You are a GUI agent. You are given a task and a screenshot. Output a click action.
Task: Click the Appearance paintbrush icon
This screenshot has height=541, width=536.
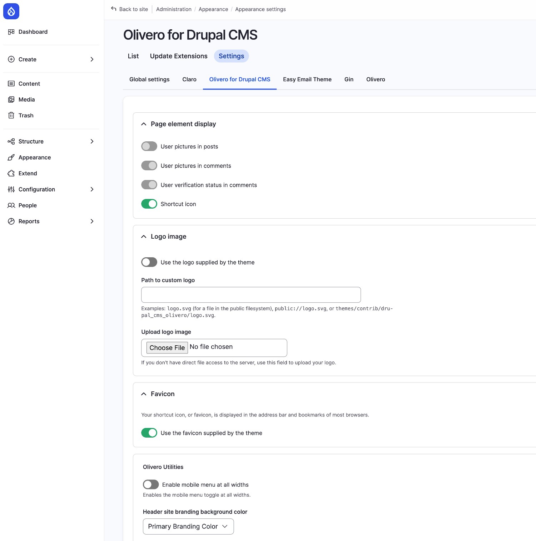11,157
